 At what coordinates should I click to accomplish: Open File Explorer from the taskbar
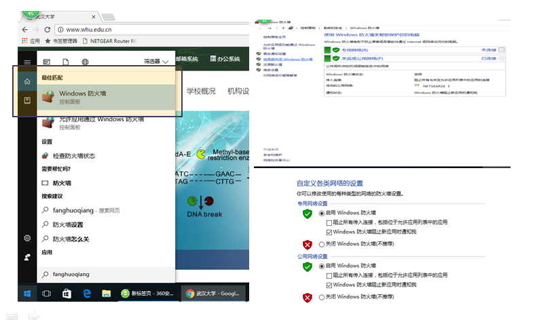[107, 294]
